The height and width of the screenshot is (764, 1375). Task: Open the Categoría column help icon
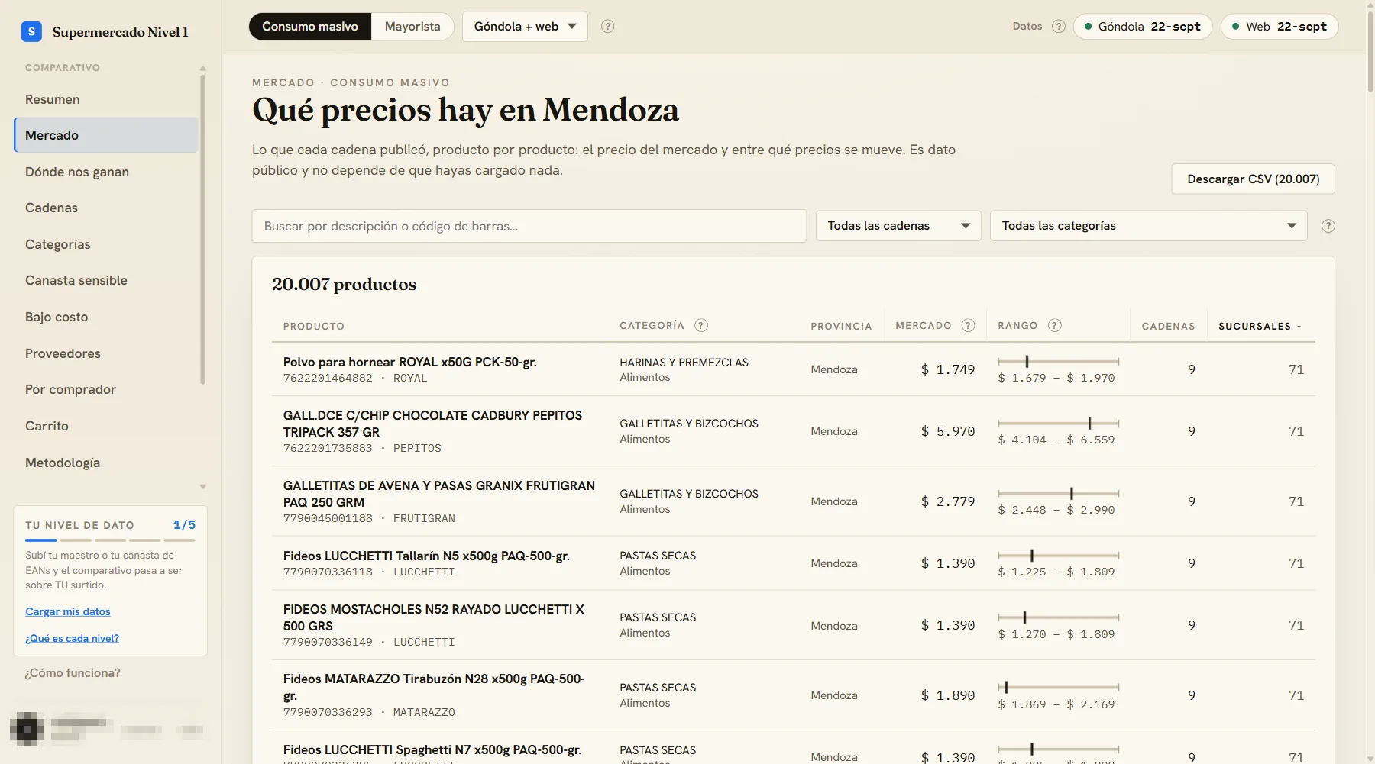701,326
